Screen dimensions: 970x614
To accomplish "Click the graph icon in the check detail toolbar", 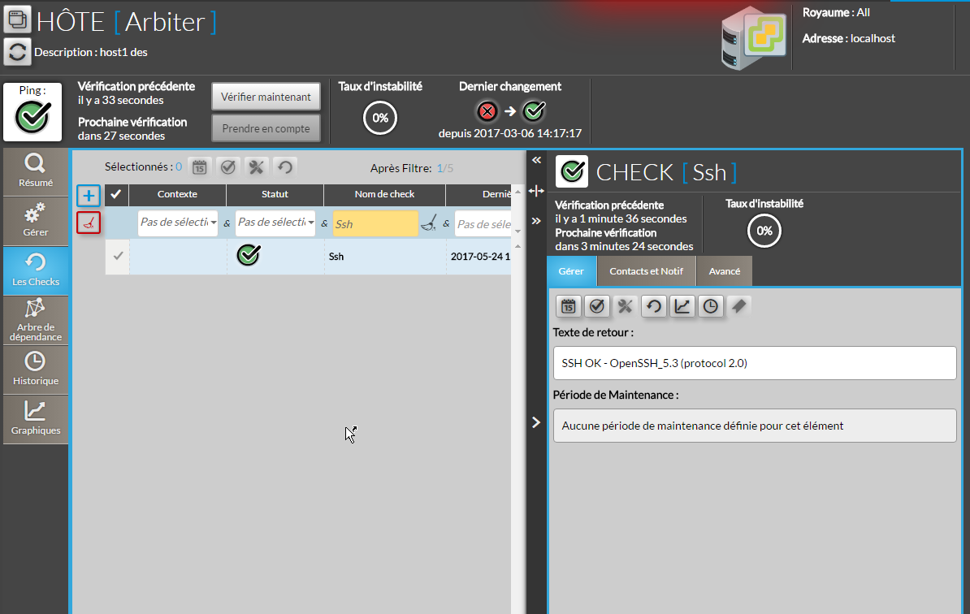I will 682,306.
